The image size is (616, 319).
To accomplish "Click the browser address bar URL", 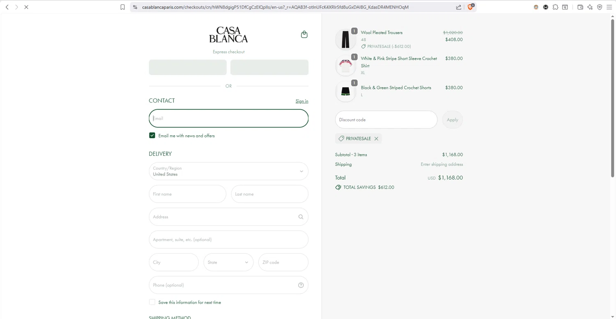I will coord(275,7).
